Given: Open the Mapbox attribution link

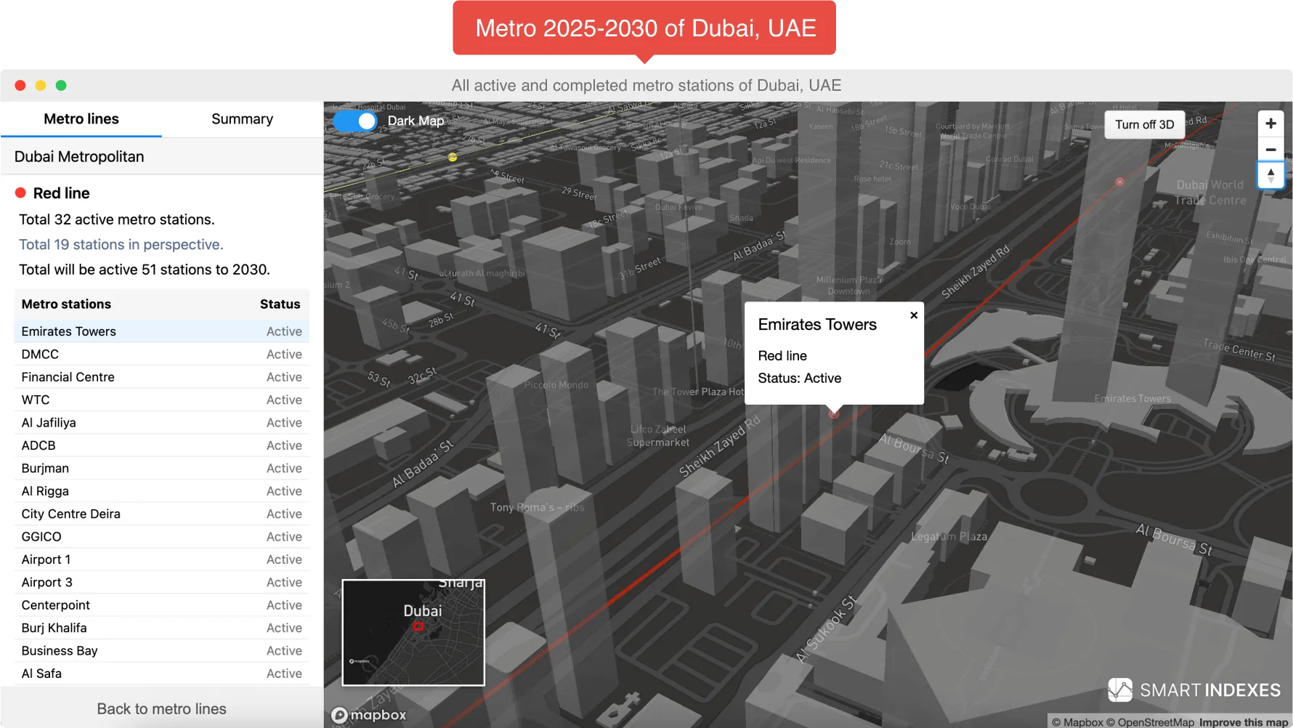Looking at the screenshot, I should 1077,722.
